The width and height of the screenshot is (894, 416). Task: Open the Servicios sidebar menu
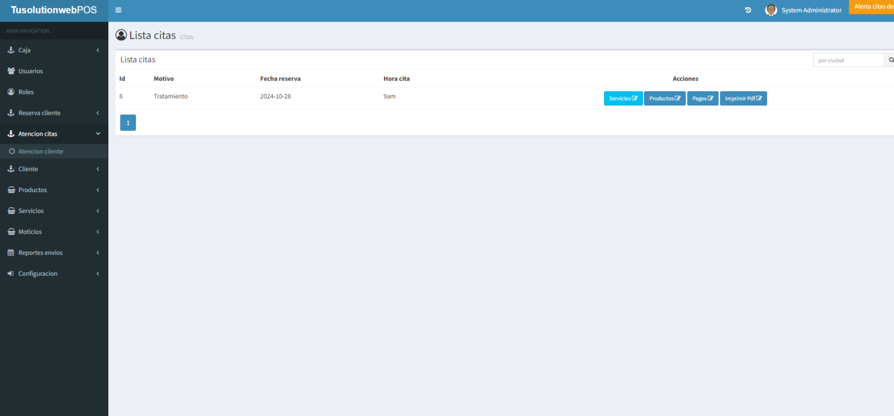(54, 211)
